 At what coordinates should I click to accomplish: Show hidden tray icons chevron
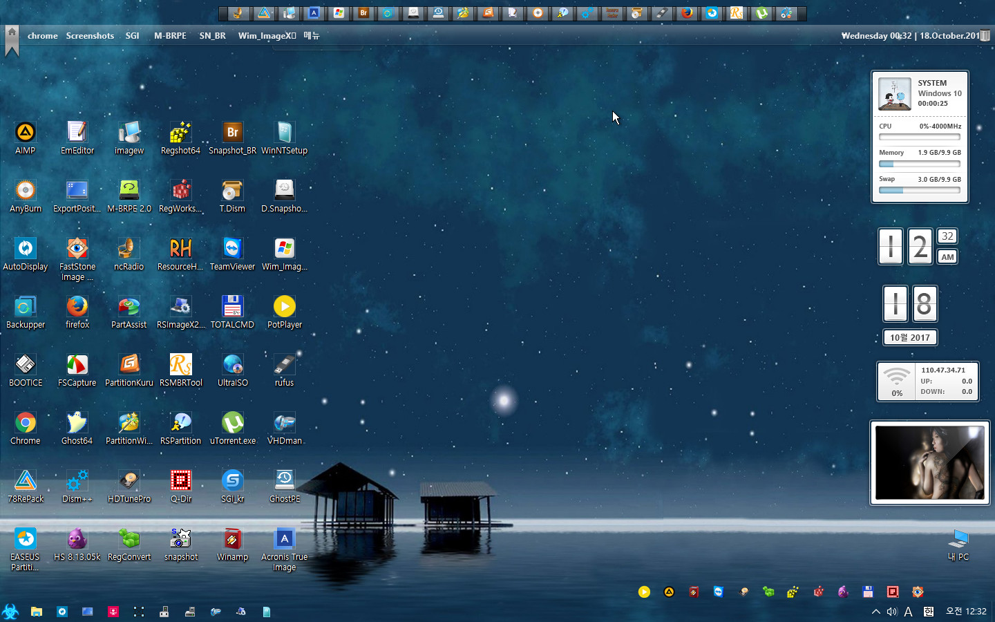(875, 612)
